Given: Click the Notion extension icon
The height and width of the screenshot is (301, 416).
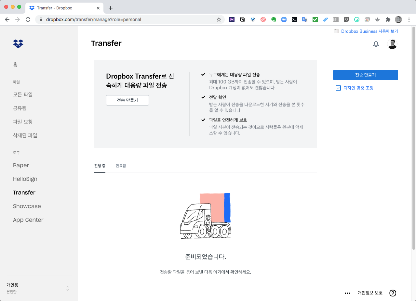Looking at the screenshot, I should [x=242, y=19].
